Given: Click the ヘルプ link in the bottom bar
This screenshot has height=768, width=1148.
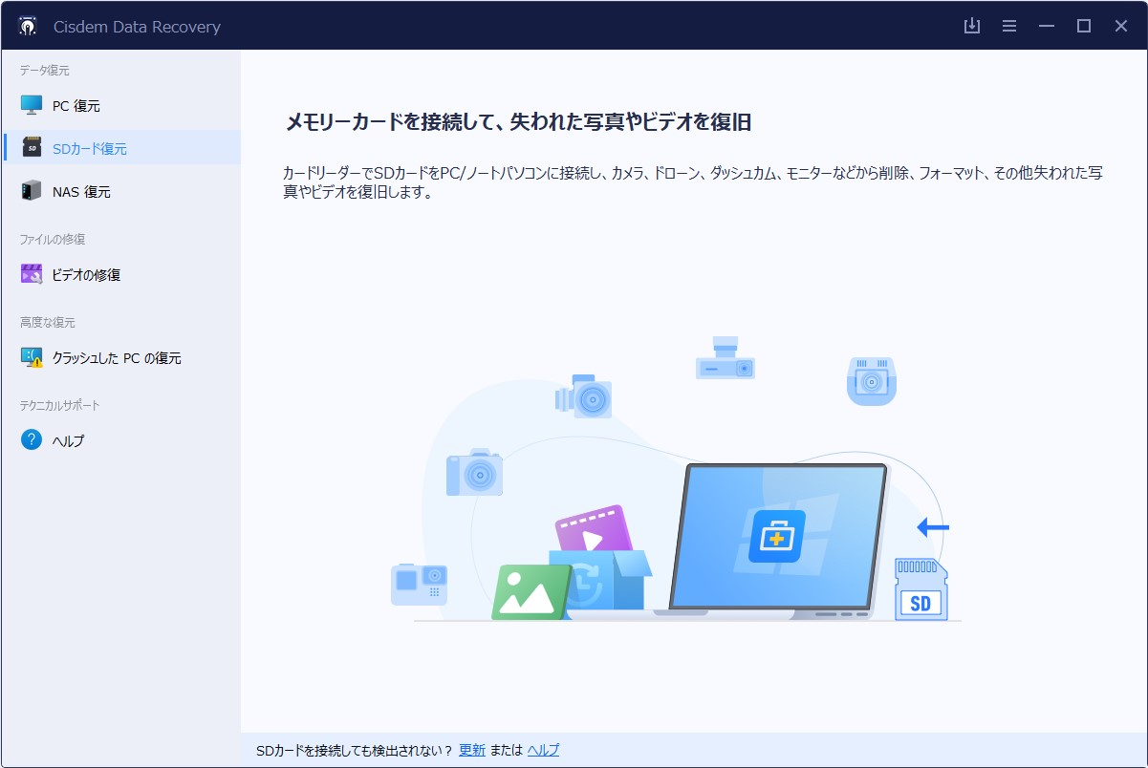Looking at the screenshot, I should [x=543, y=750].
